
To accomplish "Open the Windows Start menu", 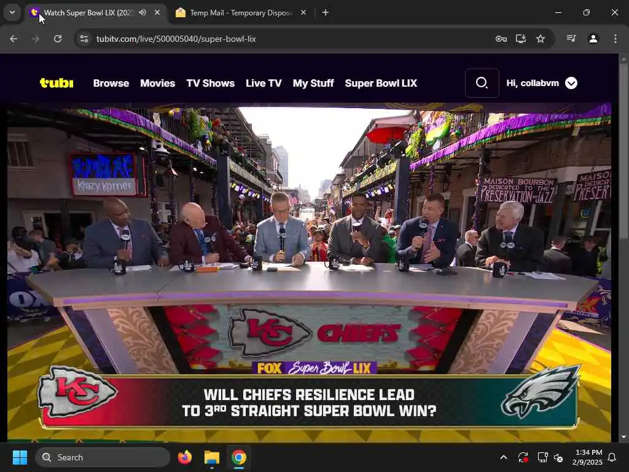I will pyautogui.click(x=20, y=457).
